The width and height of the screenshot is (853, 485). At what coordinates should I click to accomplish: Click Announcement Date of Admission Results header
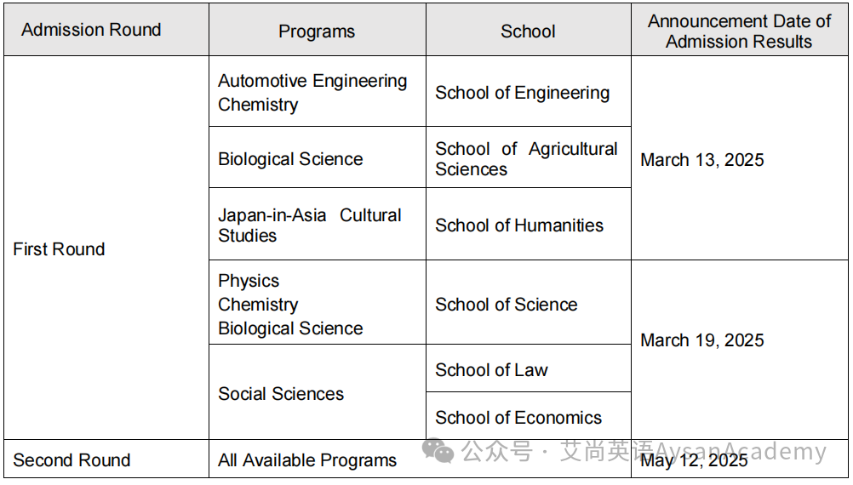click(x=739, y=30)
